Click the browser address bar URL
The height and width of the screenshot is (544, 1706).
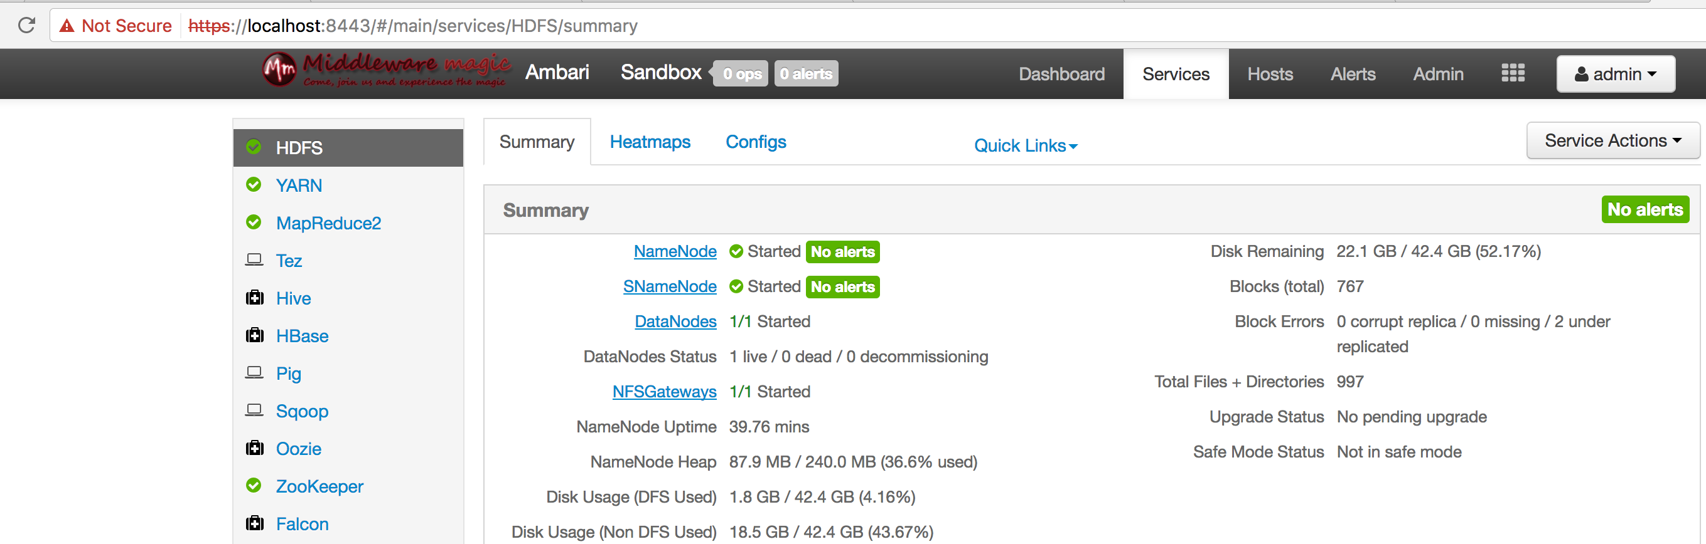tap(412, 26)
